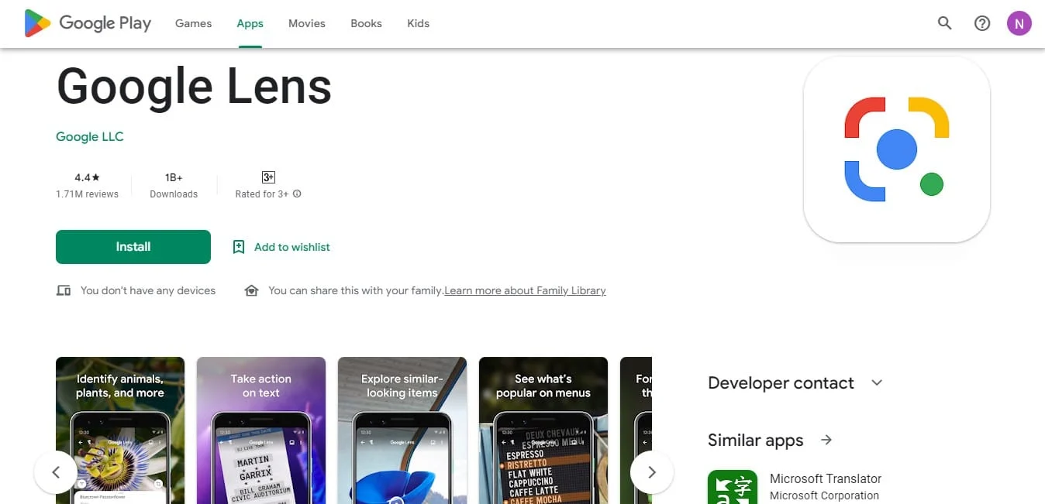Click the Add to wishlist text
Image resolution: width=1045 pixels, height=504 pixels.
292,247
